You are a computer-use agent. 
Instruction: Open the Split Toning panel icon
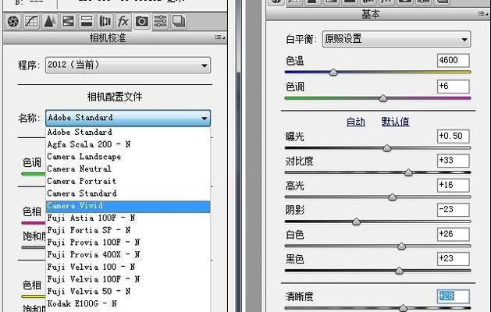[87, 22]
